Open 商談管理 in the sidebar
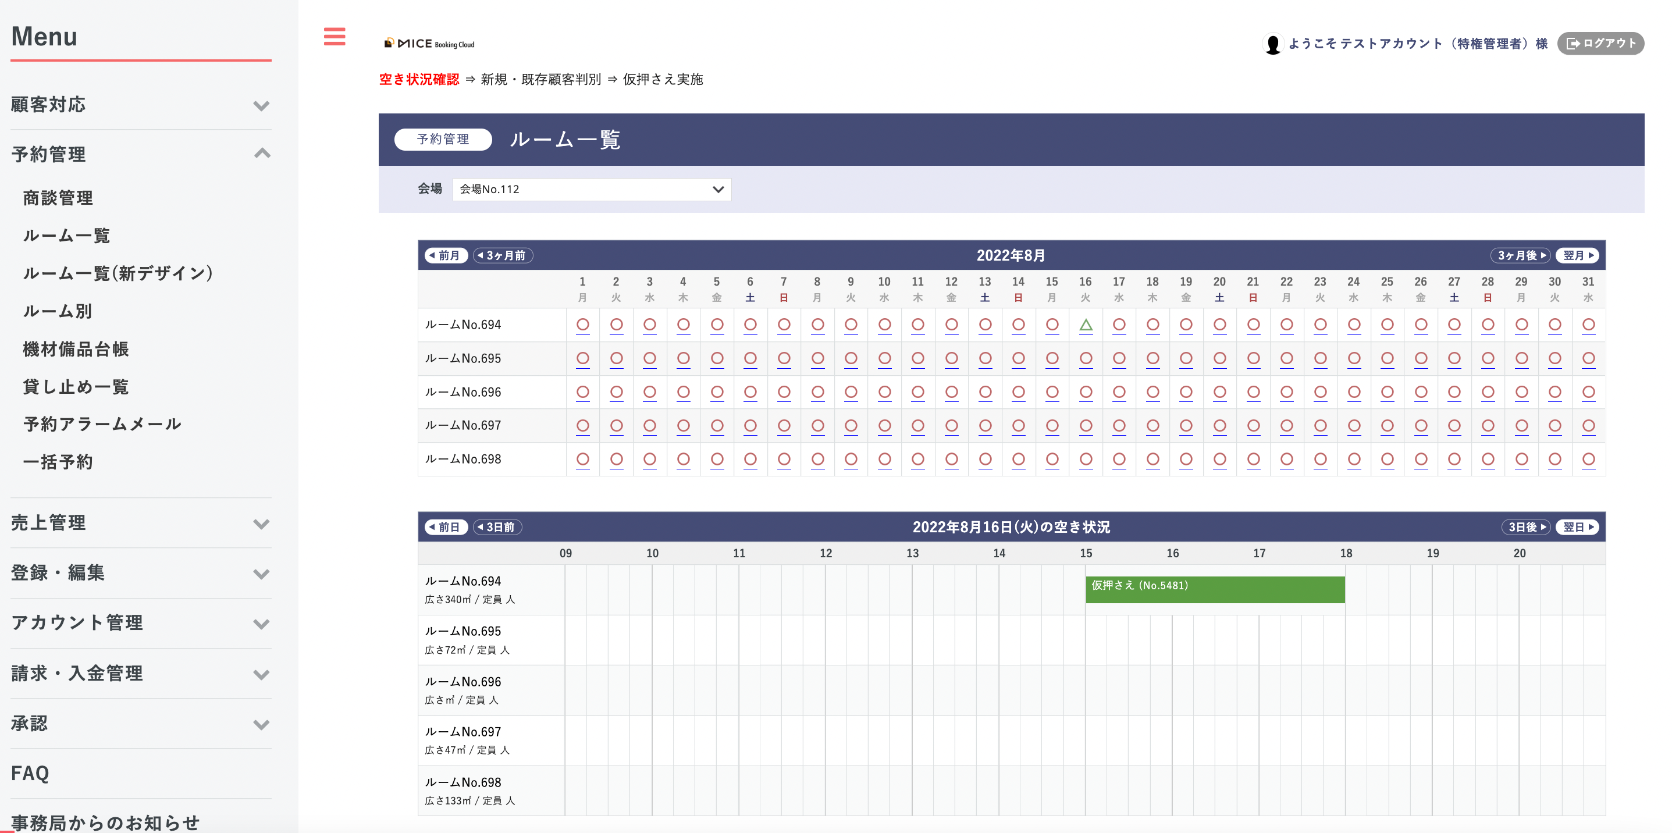Screen dimensions: 1672x833 pyautogui.click(x=58, y=198)
